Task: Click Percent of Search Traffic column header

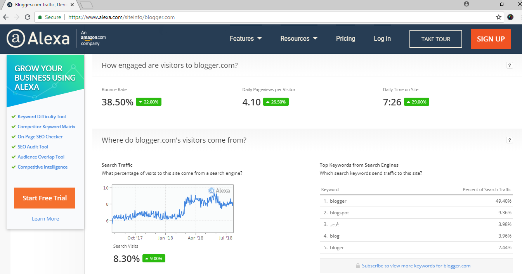Action: (x=487, y=190)
